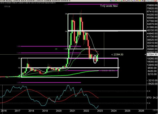Image resolution: width=158 pixels, height=114 pixels.
Task: Click the 2025 label on time axis
Action: point(127,111)
